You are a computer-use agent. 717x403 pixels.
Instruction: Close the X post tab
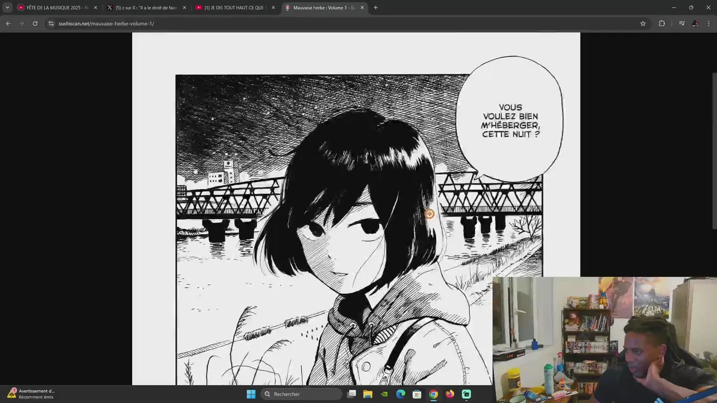coord(184,8)
